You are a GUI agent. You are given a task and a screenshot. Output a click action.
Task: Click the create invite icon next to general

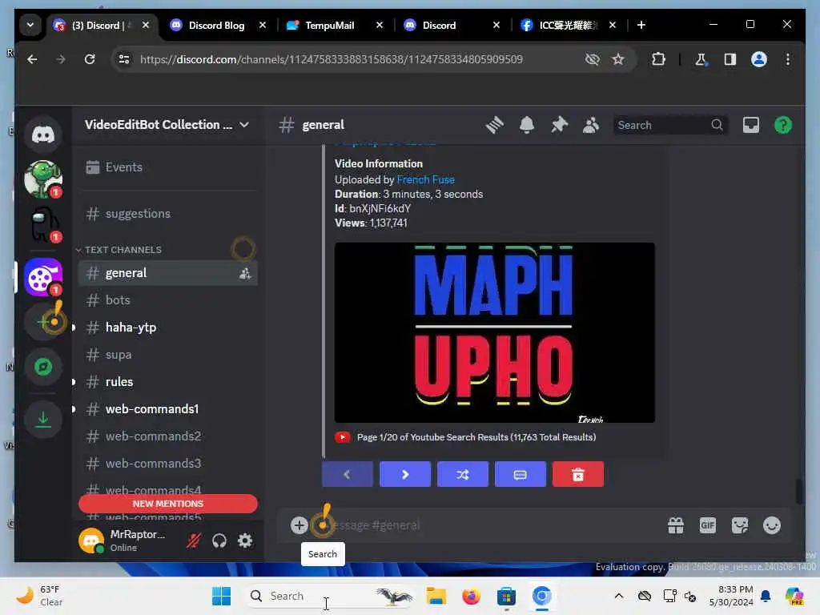coord(245,273)
